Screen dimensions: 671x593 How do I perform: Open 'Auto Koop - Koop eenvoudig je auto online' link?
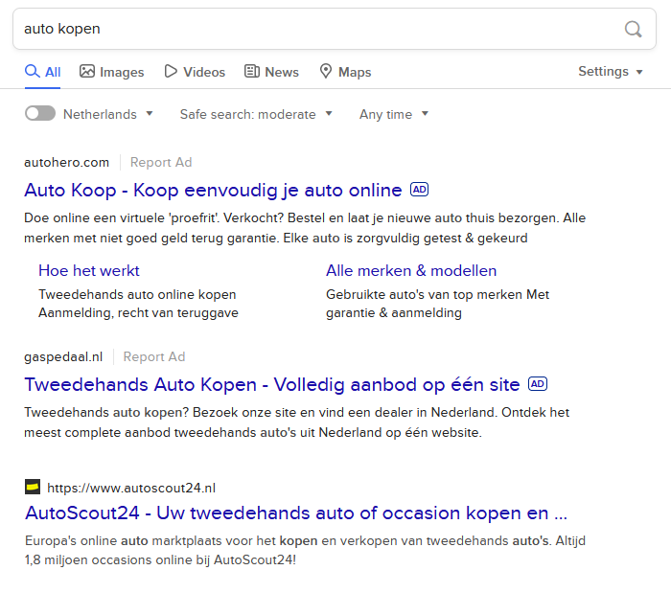click(x=213, y=191)
